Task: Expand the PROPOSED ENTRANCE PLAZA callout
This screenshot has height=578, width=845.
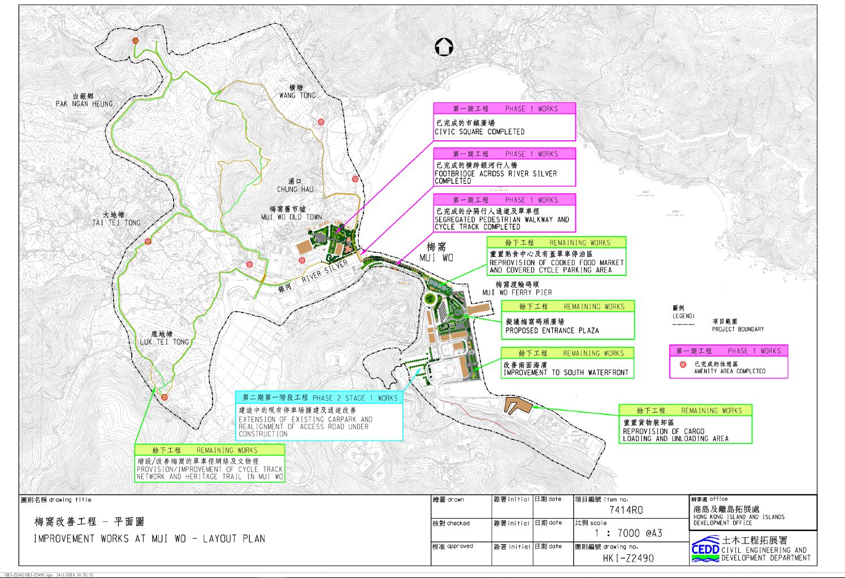Action: tap(569, 320)
